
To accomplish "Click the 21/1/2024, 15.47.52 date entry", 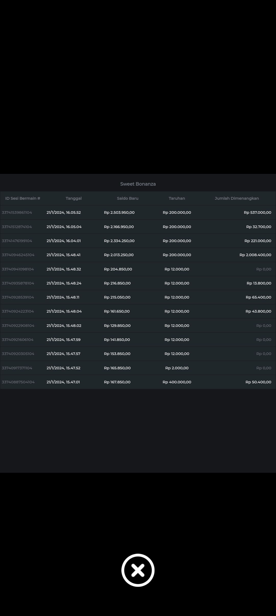I will [63, 368].
